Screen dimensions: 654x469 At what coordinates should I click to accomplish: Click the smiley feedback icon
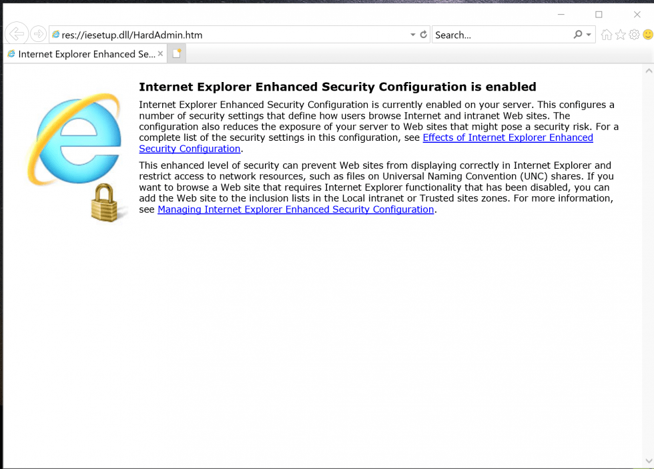point(647,34)
